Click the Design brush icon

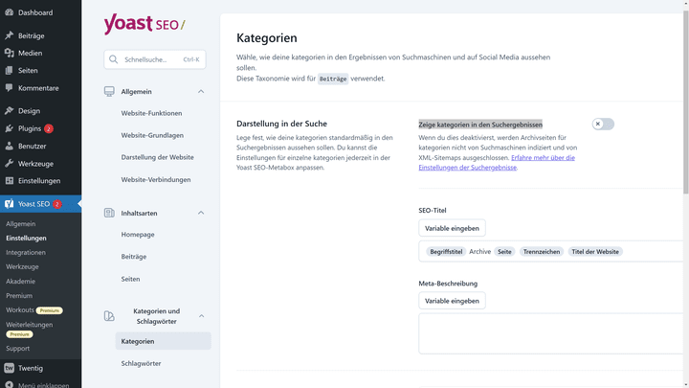pyautogui.click(x=10, y=110)
